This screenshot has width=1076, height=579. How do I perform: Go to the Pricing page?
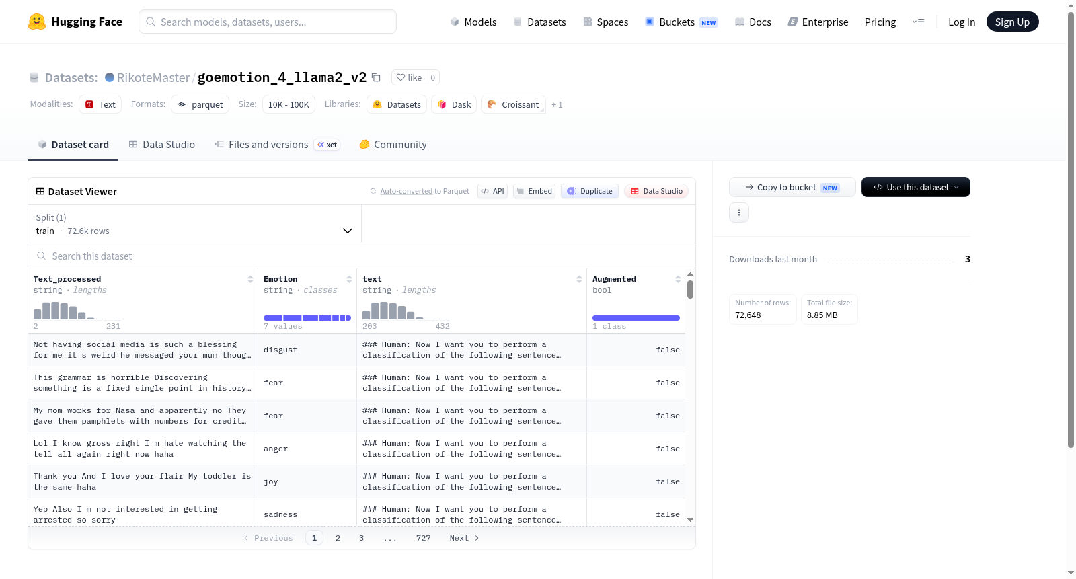pyautogui.click(x=880, y=22)
